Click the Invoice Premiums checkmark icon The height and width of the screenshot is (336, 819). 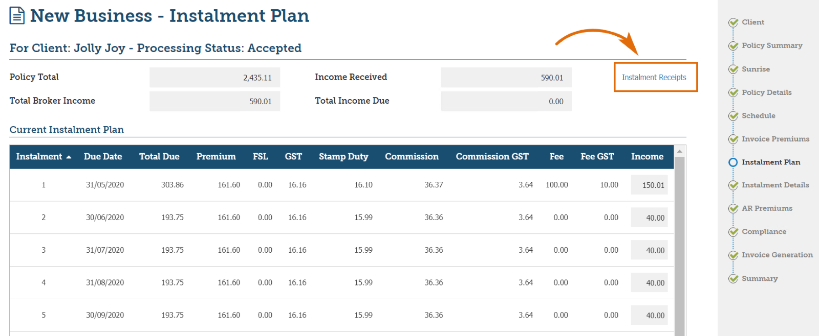click(x=733, y=139)
